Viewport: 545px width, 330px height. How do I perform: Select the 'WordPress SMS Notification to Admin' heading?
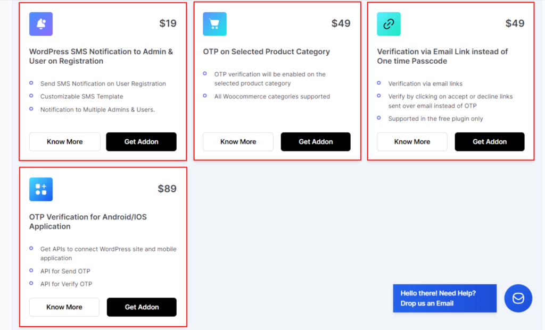pos(101,56)
